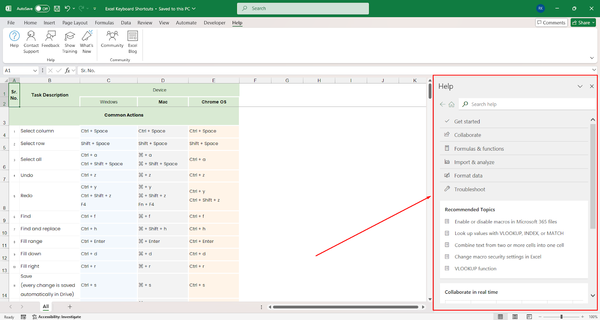Open the Help button in ribbon
Screen dimensions: 600x320
click(14, 39)
